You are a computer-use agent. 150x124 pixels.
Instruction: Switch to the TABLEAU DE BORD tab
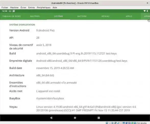[11, 17]
